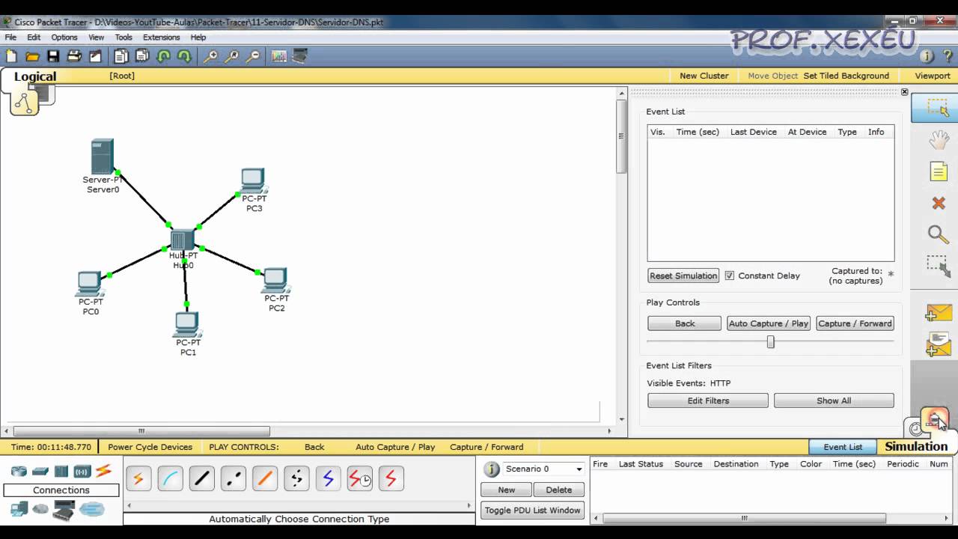Click the Show All button
The image size is (958, 539).
pyautogui.click(x=834, y=401)
